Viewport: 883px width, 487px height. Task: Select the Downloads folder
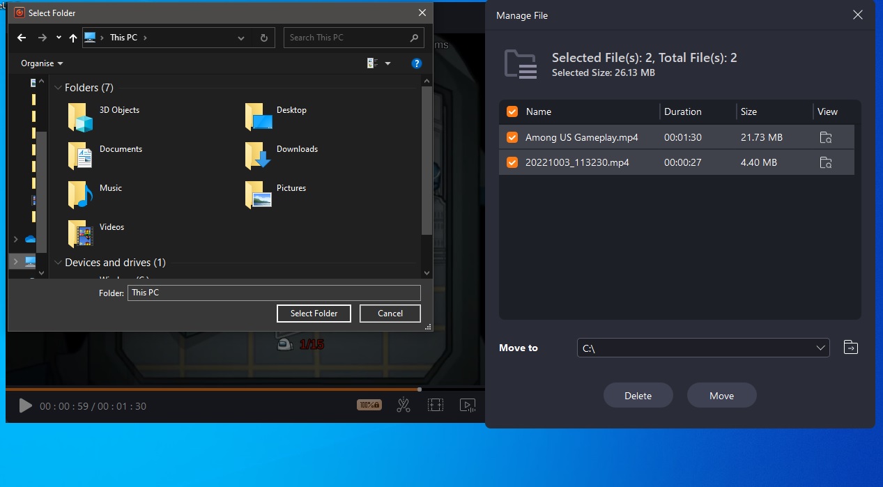(282, 156)
